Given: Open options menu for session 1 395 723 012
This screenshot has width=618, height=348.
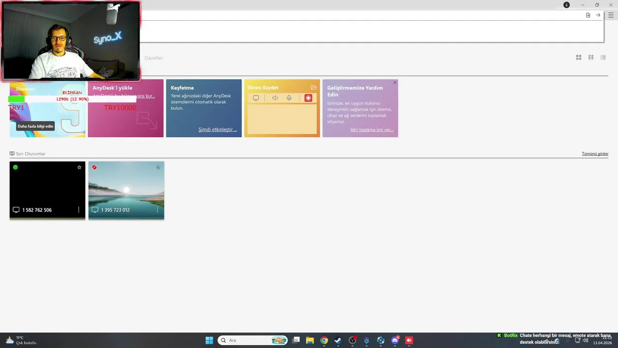Looking at the screenshot, I should [157, 210].
